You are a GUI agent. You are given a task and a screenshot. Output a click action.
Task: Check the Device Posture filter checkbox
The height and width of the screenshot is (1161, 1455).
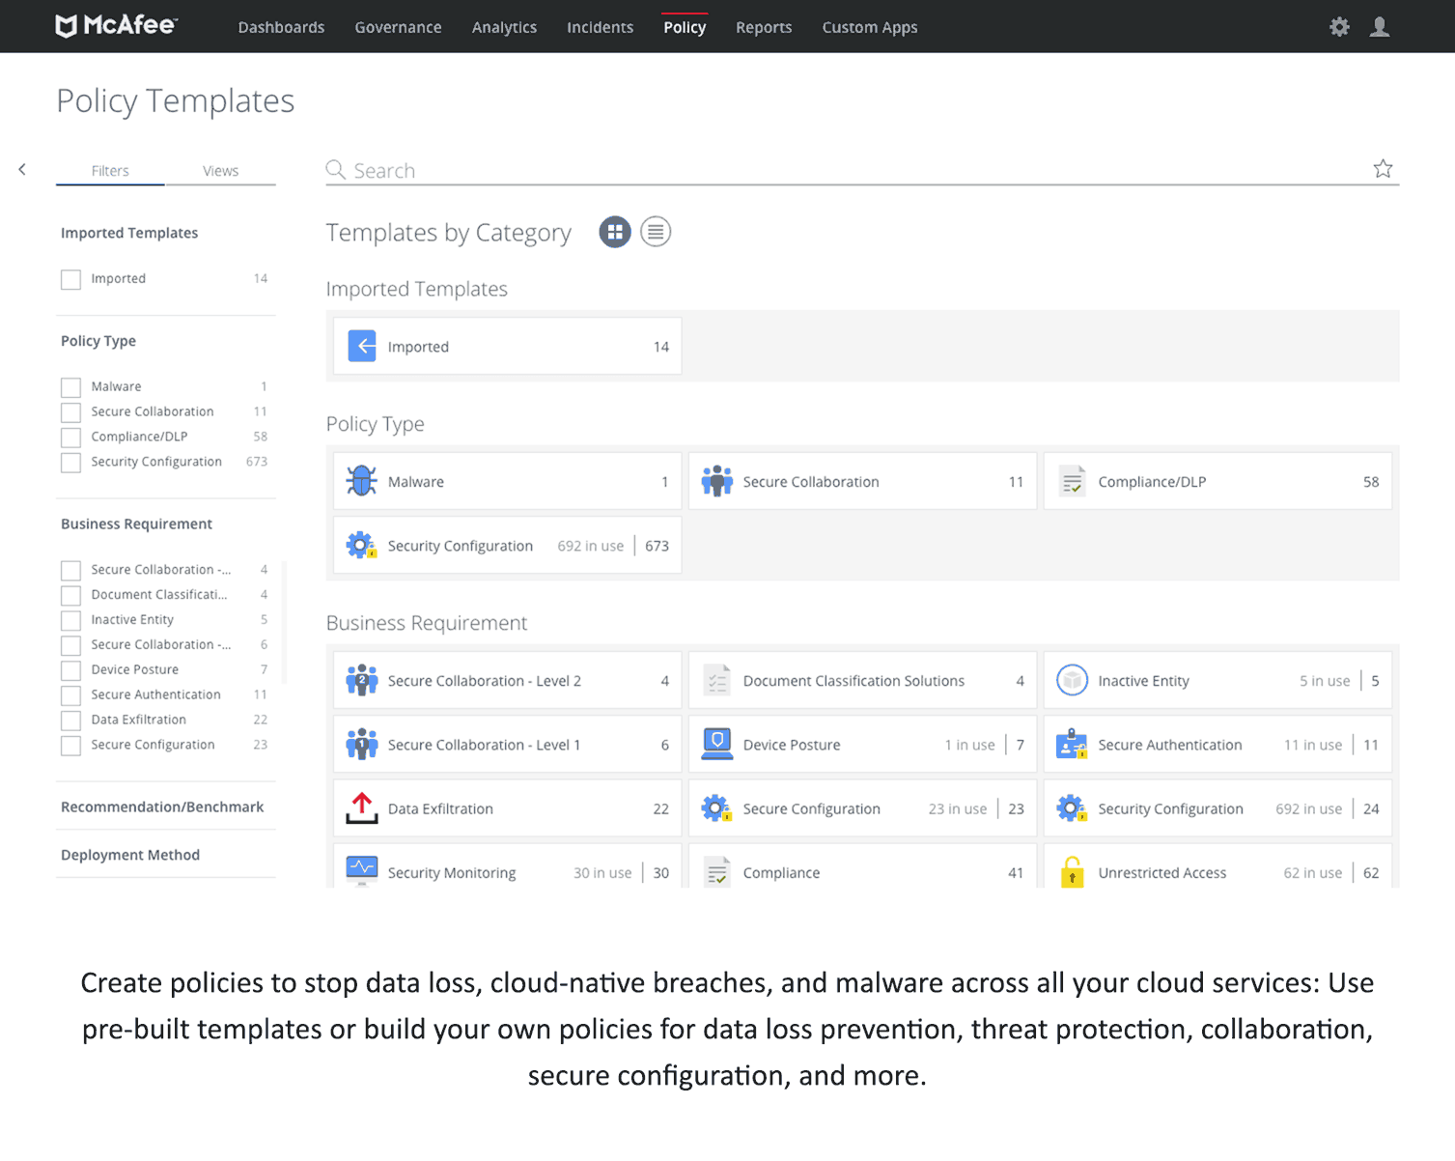pos(70,670)
